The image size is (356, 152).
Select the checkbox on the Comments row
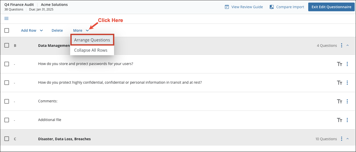pyautogui.click(x=7, y=101)
